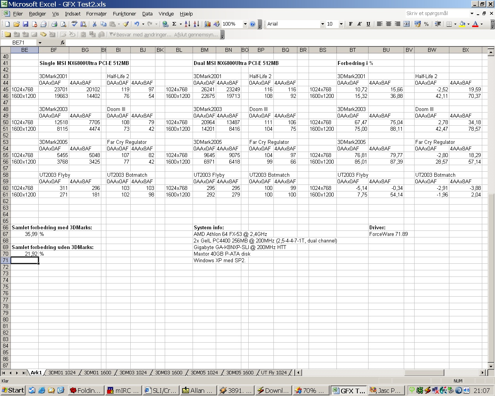The image size is (495, 396).
Task: Open the Research toolbar icon next to spell check
Action: (x=83, y=24)
